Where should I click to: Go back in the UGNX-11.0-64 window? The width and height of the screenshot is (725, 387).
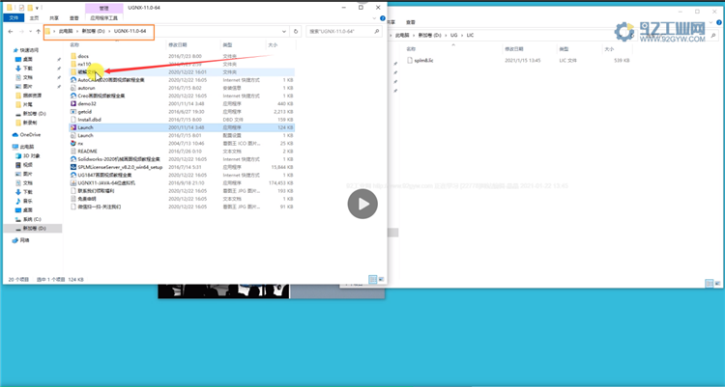click(x=11, y=32)
